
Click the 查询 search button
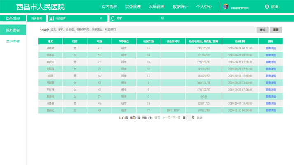pyautogui.click(x=262, y=30)
